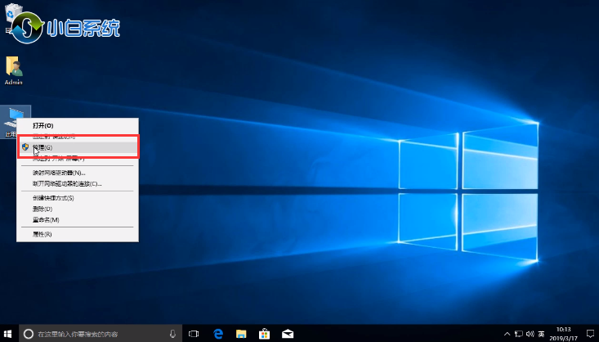599x342 pixels.
Task: Open the Mail app from the taskbar
Action: [288, 334]
